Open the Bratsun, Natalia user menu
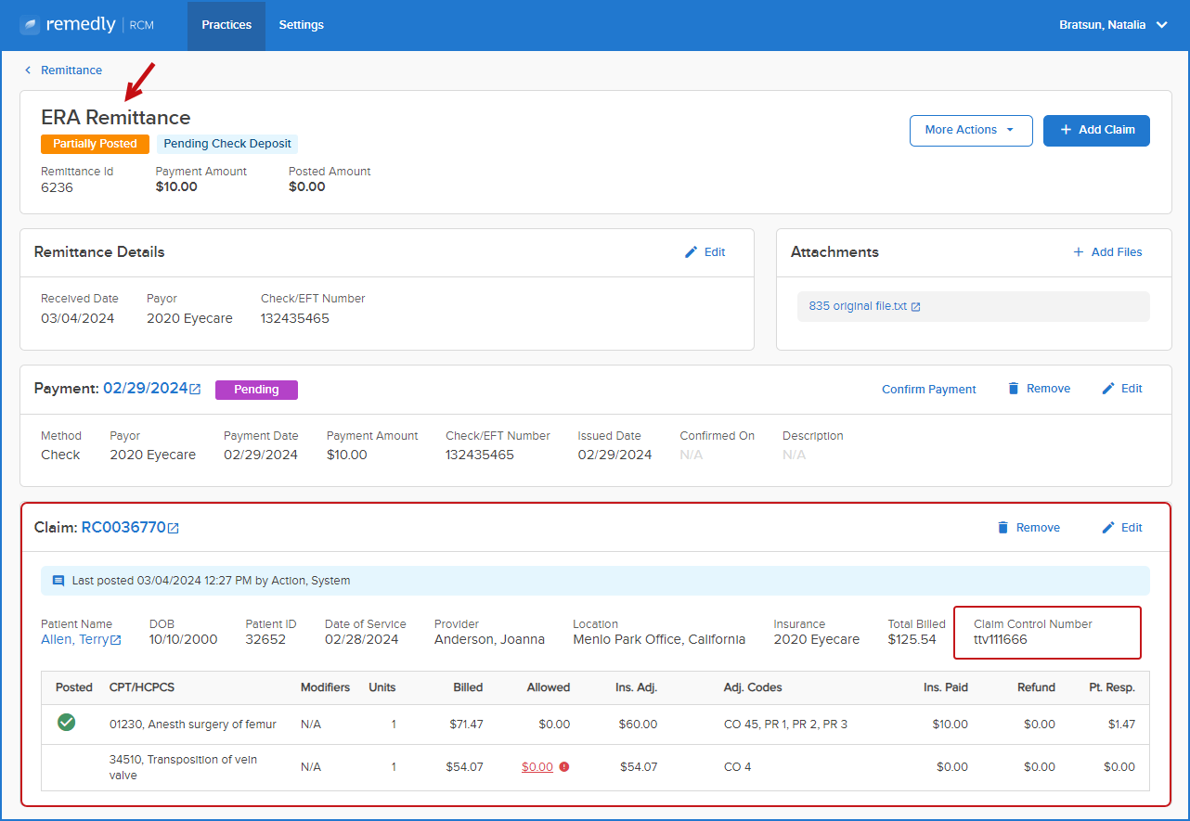 click(1113, 25)
